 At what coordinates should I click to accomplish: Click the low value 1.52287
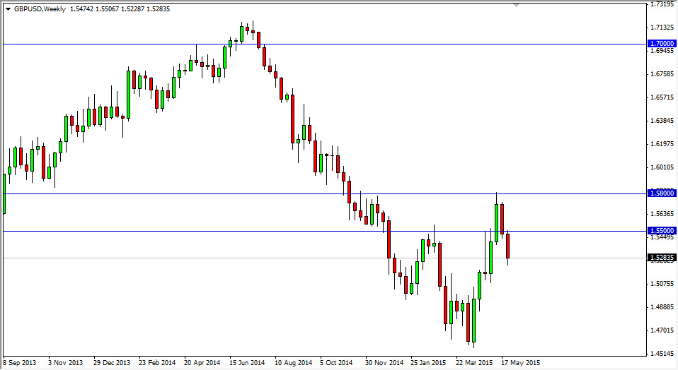(x=133, y=9)
